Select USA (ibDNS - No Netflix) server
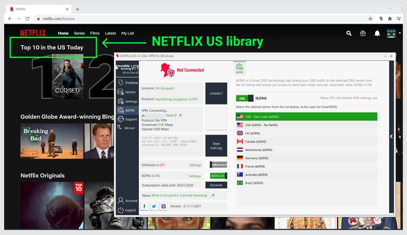 (x=306, y=125)
